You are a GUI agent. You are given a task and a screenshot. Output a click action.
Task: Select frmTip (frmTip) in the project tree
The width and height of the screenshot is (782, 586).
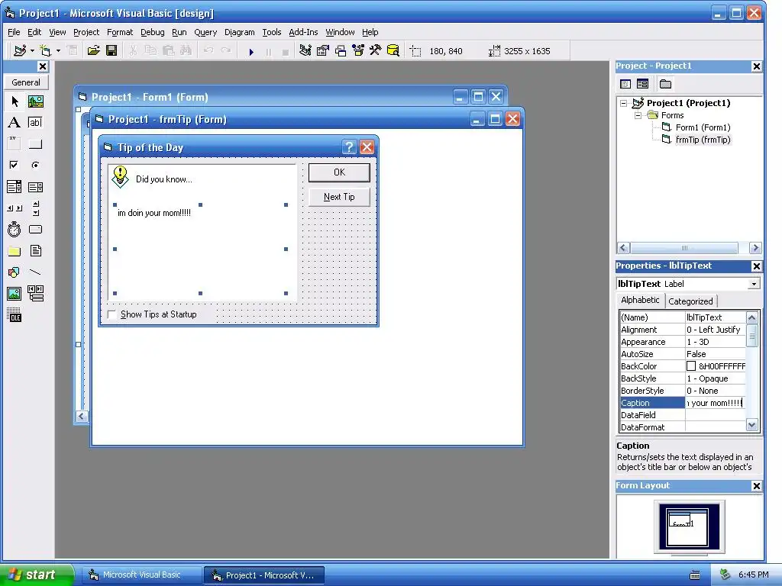(703, 140)
